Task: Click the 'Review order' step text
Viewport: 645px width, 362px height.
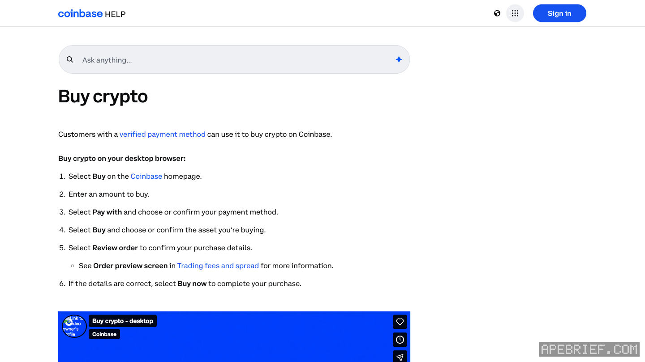Action: (115, 248)
